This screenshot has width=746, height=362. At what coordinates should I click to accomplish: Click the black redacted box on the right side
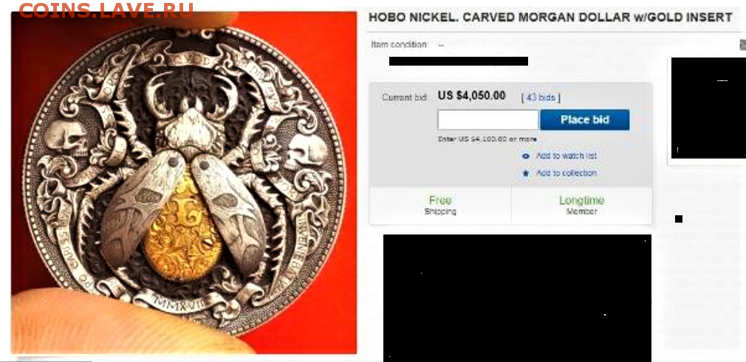(x=708, y=108)
